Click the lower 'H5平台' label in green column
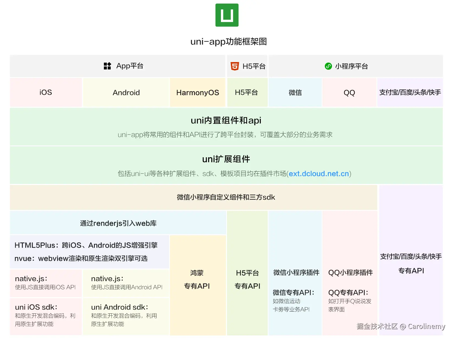Image resolution: width=454 pixels, height=339 pixels. click(x=247, y=273)
